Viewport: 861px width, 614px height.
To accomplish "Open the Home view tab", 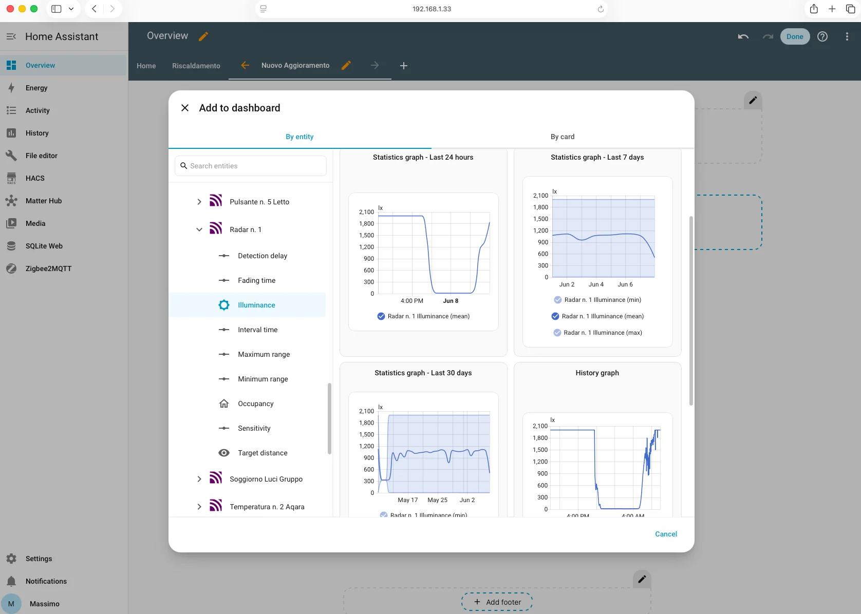I will click(x=146, y=66).
